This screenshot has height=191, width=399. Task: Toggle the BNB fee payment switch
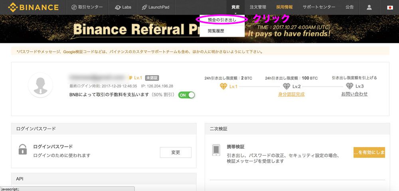pos(186,95)
